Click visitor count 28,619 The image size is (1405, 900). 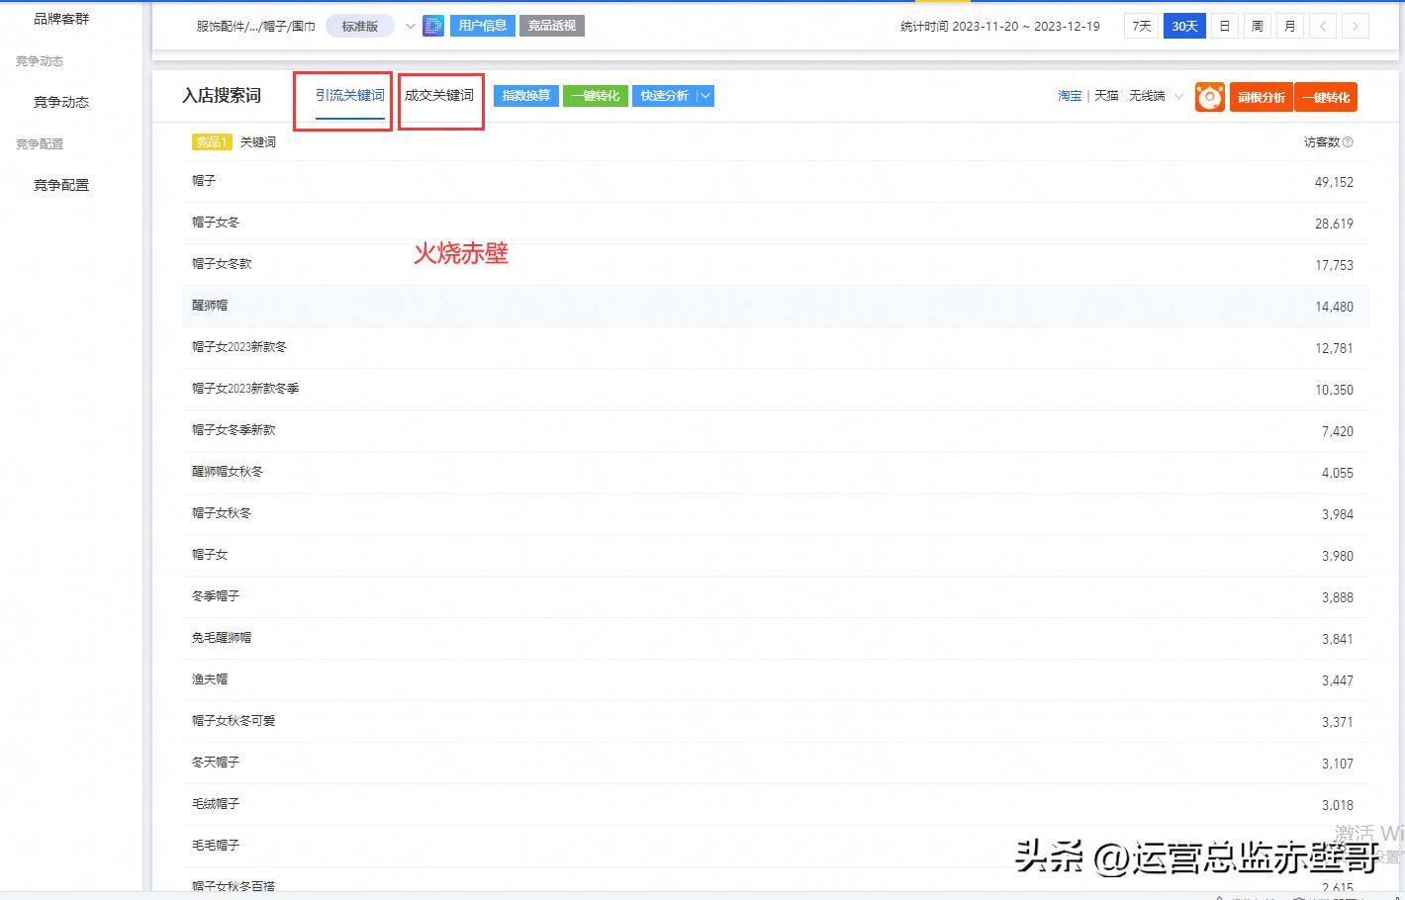coord(1334,224)
